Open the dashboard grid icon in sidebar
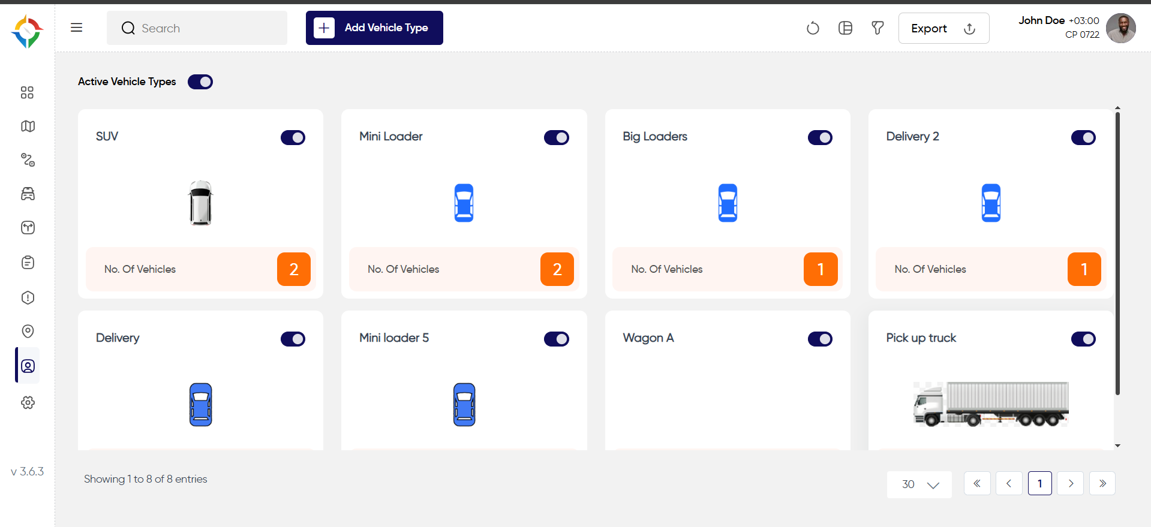1151x527 pixels. [27, 92]
